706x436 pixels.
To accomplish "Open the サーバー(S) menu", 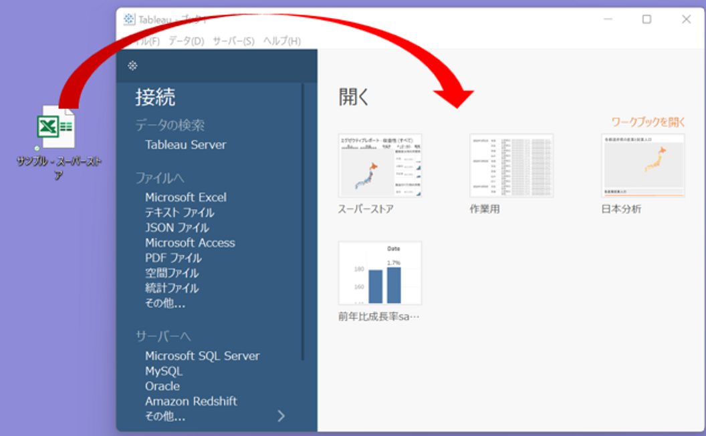I will point(234,41).
